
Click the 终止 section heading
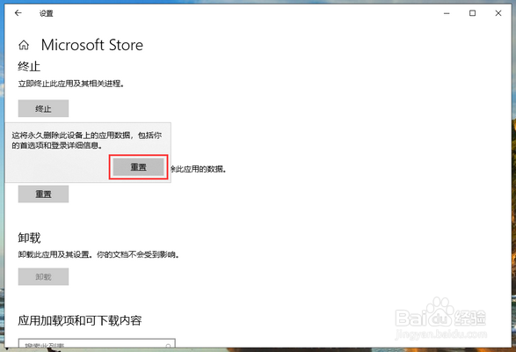29,67
